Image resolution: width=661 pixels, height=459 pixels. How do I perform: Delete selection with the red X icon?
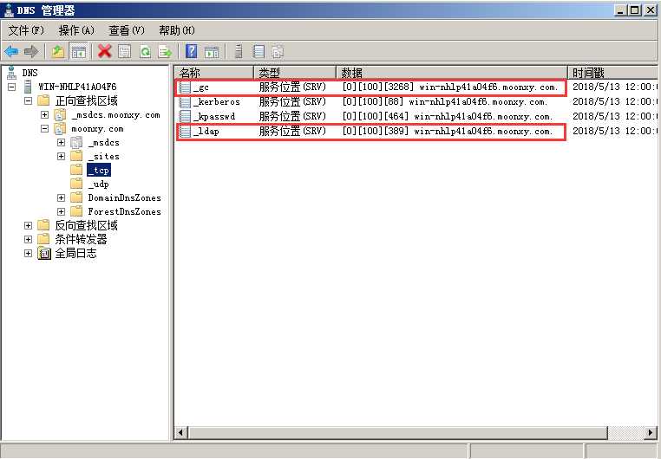point(105,52)
